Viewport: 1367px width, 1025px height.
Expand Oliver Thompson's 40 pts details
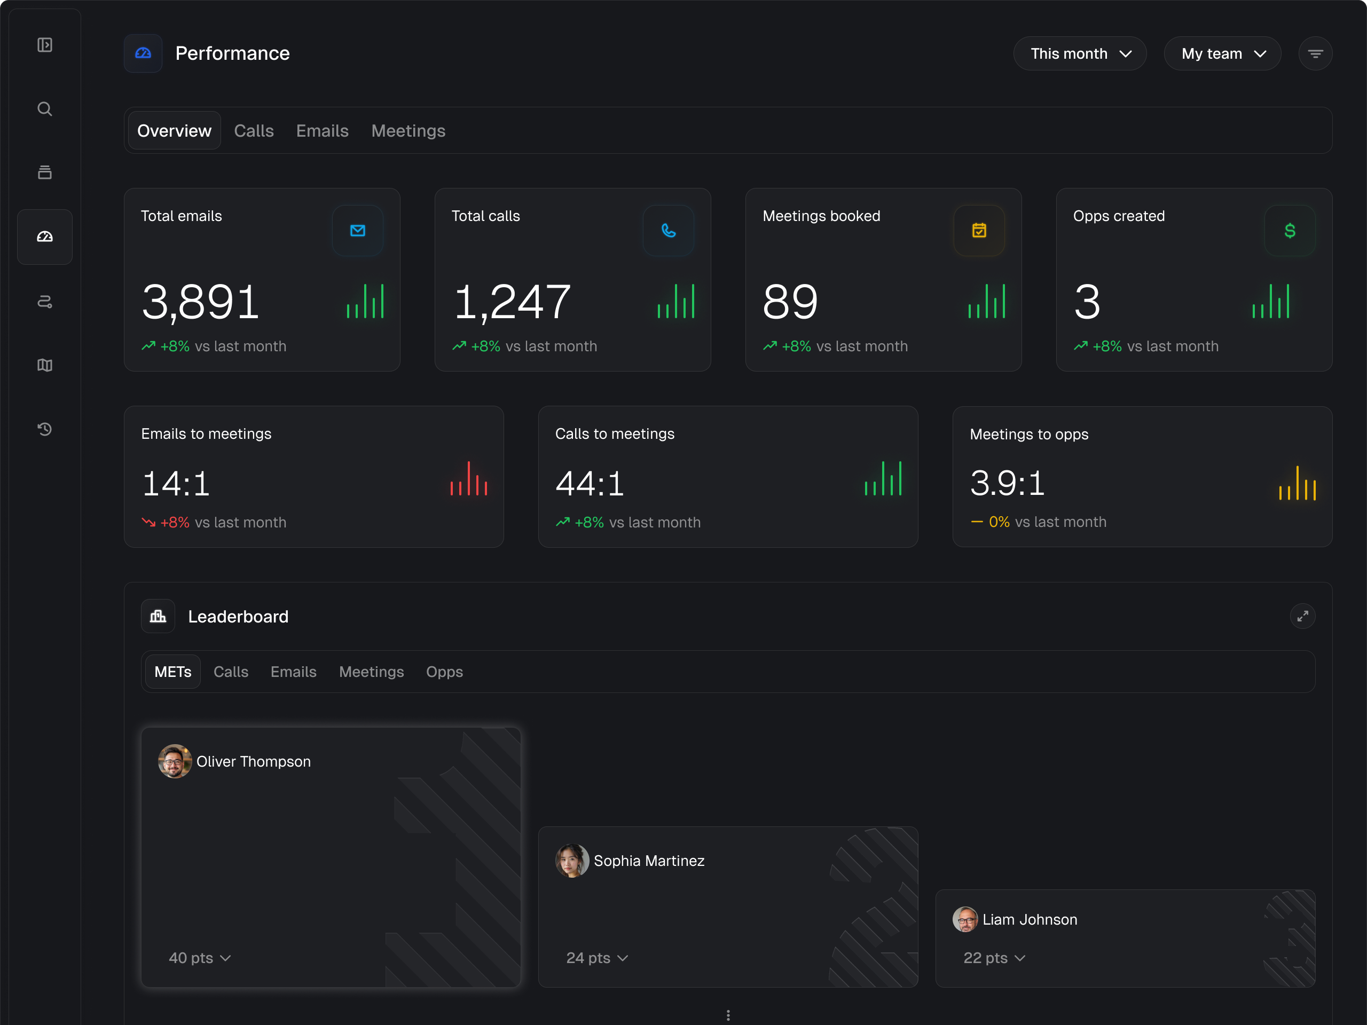click(199, 958)
